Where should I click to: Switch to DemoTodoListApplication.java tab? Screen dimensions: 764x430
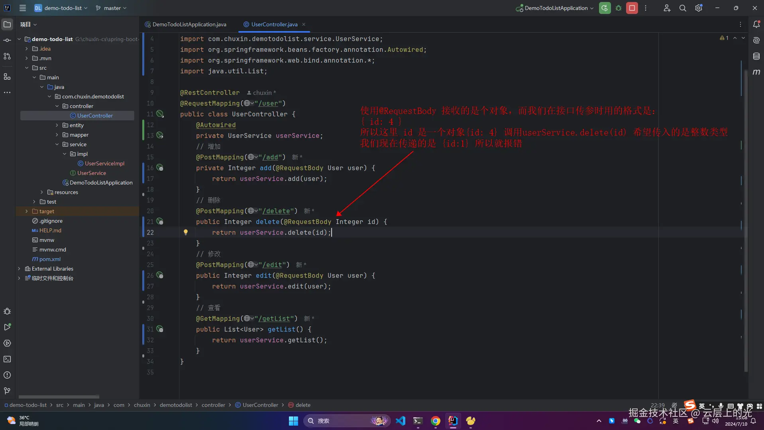tap(186, 24)
